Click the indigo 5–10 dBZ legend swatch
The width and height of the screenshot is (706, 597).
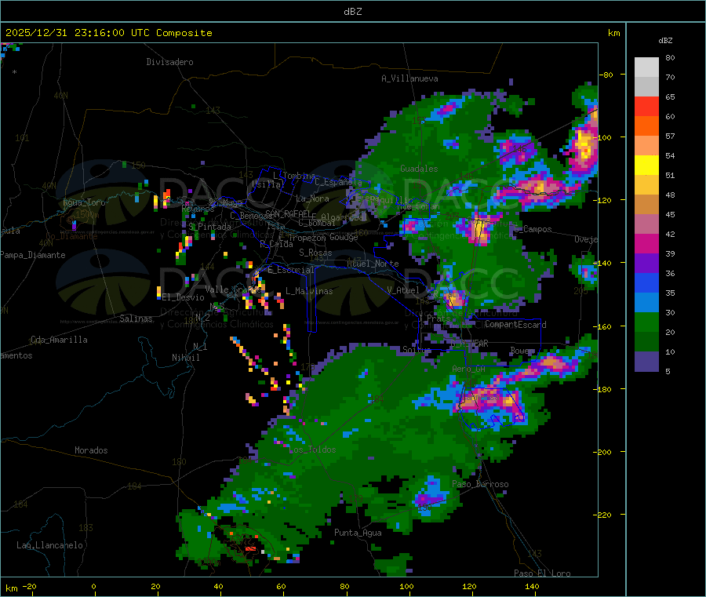[x=646, y=362]
